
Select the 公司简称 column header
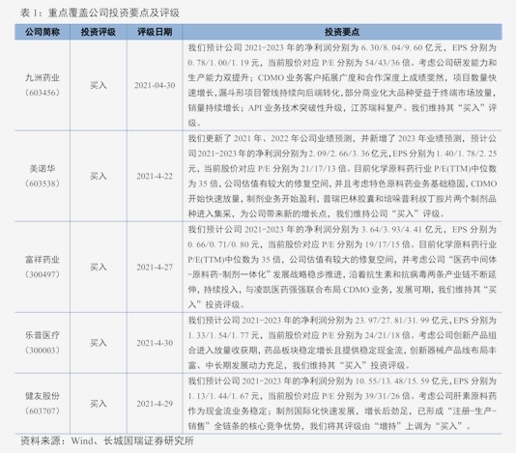tap(43, 32)
